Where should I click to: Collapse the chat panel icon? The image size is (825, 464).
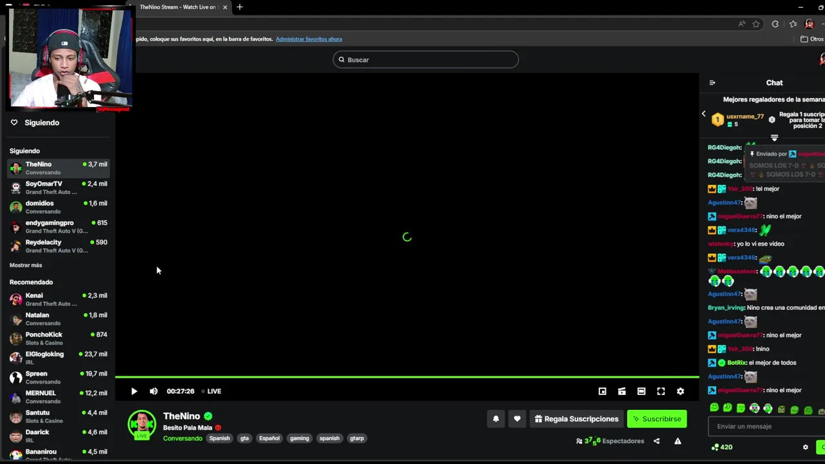point(712,82)
